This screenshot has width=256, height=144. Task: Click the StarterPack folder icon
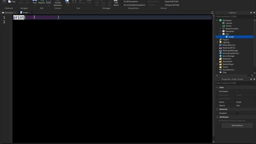tap(220, 62)
